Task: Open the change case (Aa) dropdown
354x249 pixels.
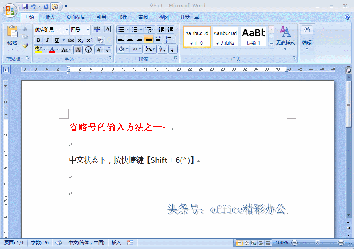Action: pos(66,50)
